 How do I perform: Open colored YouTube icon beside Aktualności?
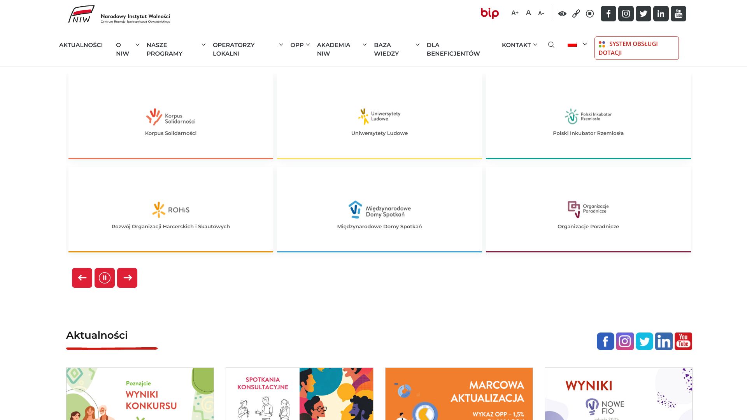[683, 341]
